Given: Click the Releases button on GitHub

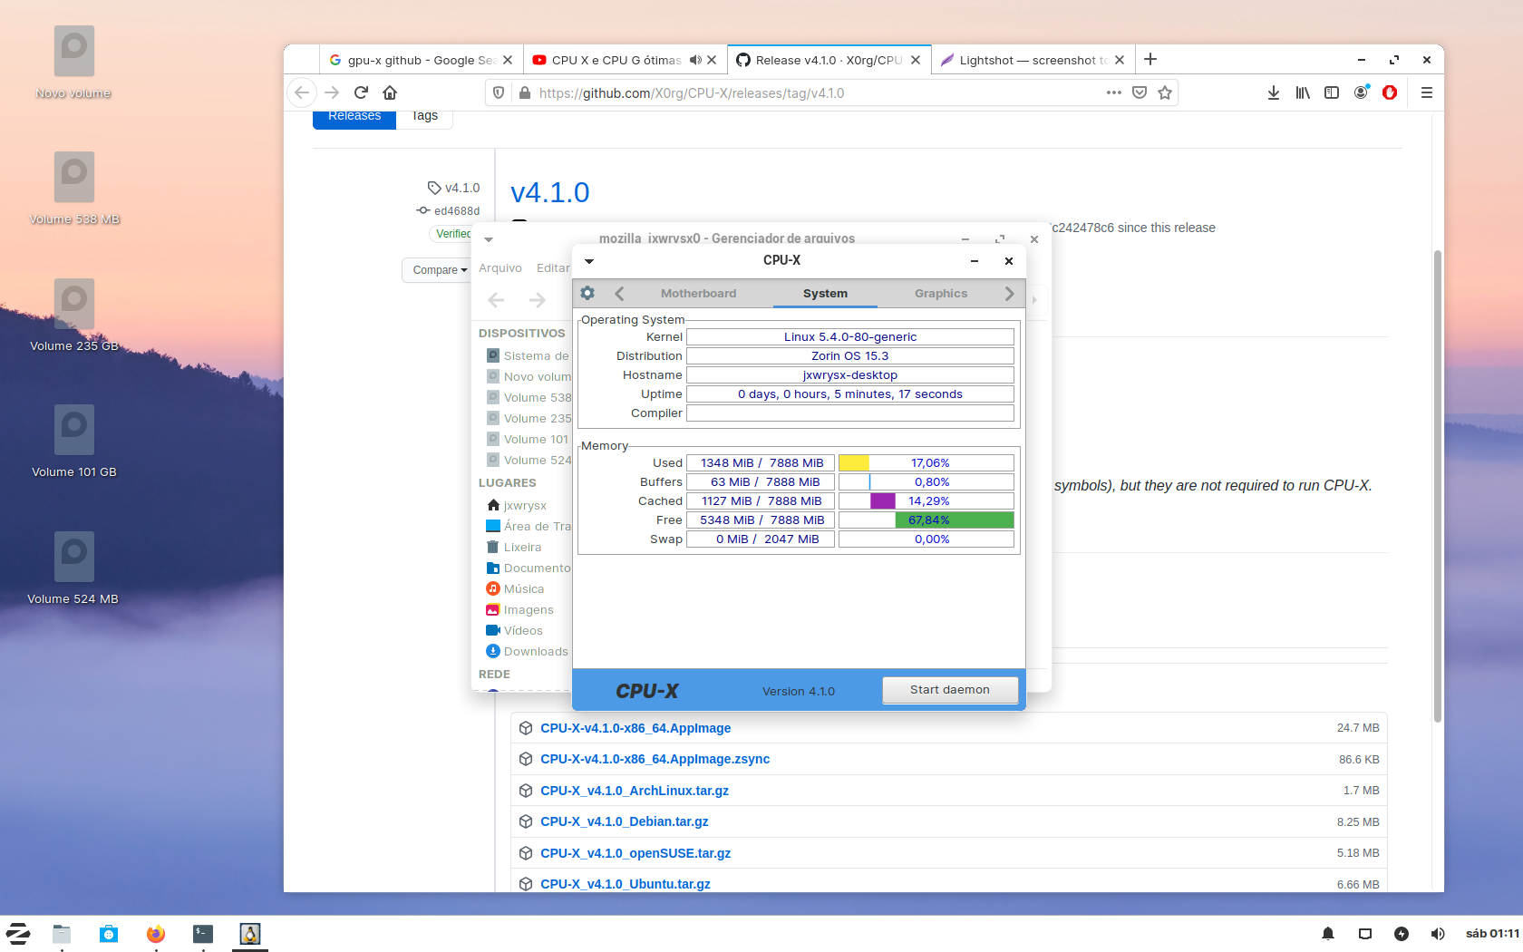Looking at the screenshot, I should pos(354,119).
